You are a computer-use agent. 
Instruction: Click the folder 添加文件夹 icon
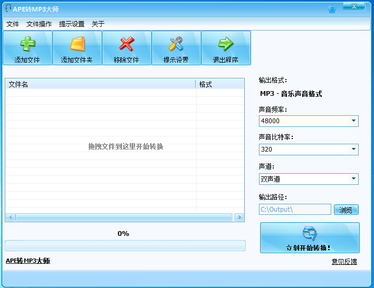(x=78, y=44)
